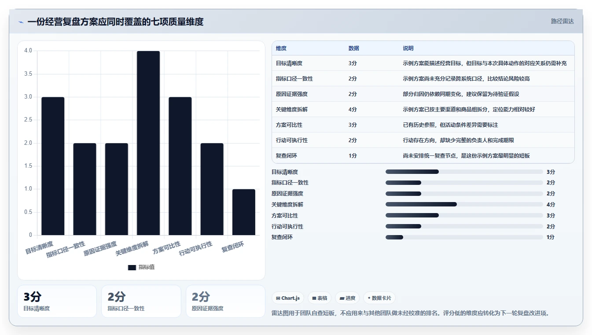
Task: Click the 1分 value beside the progress bars
Action: coord(551,237)
